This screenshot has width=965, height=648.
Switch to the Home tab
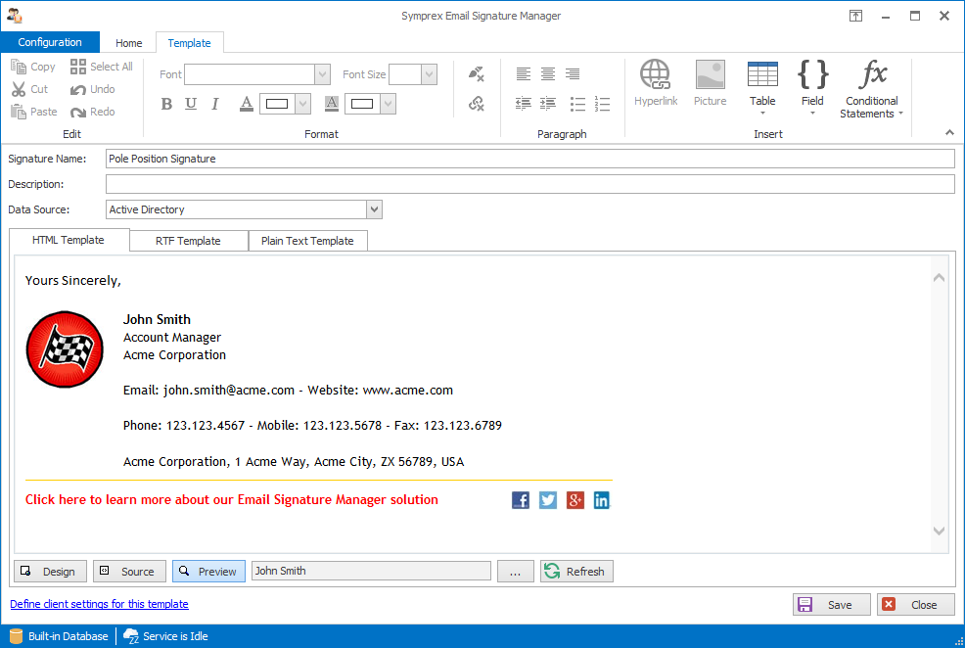[128, 43]
